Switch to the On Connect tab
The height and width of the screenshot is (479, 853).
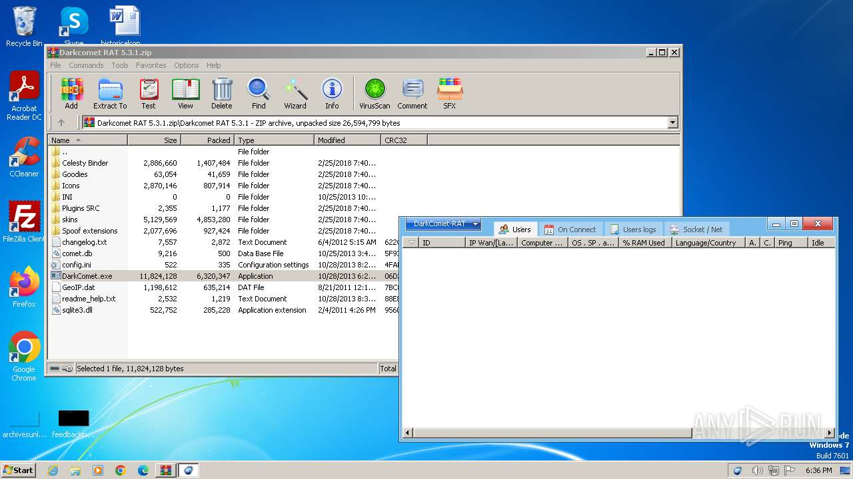[570, 230]
